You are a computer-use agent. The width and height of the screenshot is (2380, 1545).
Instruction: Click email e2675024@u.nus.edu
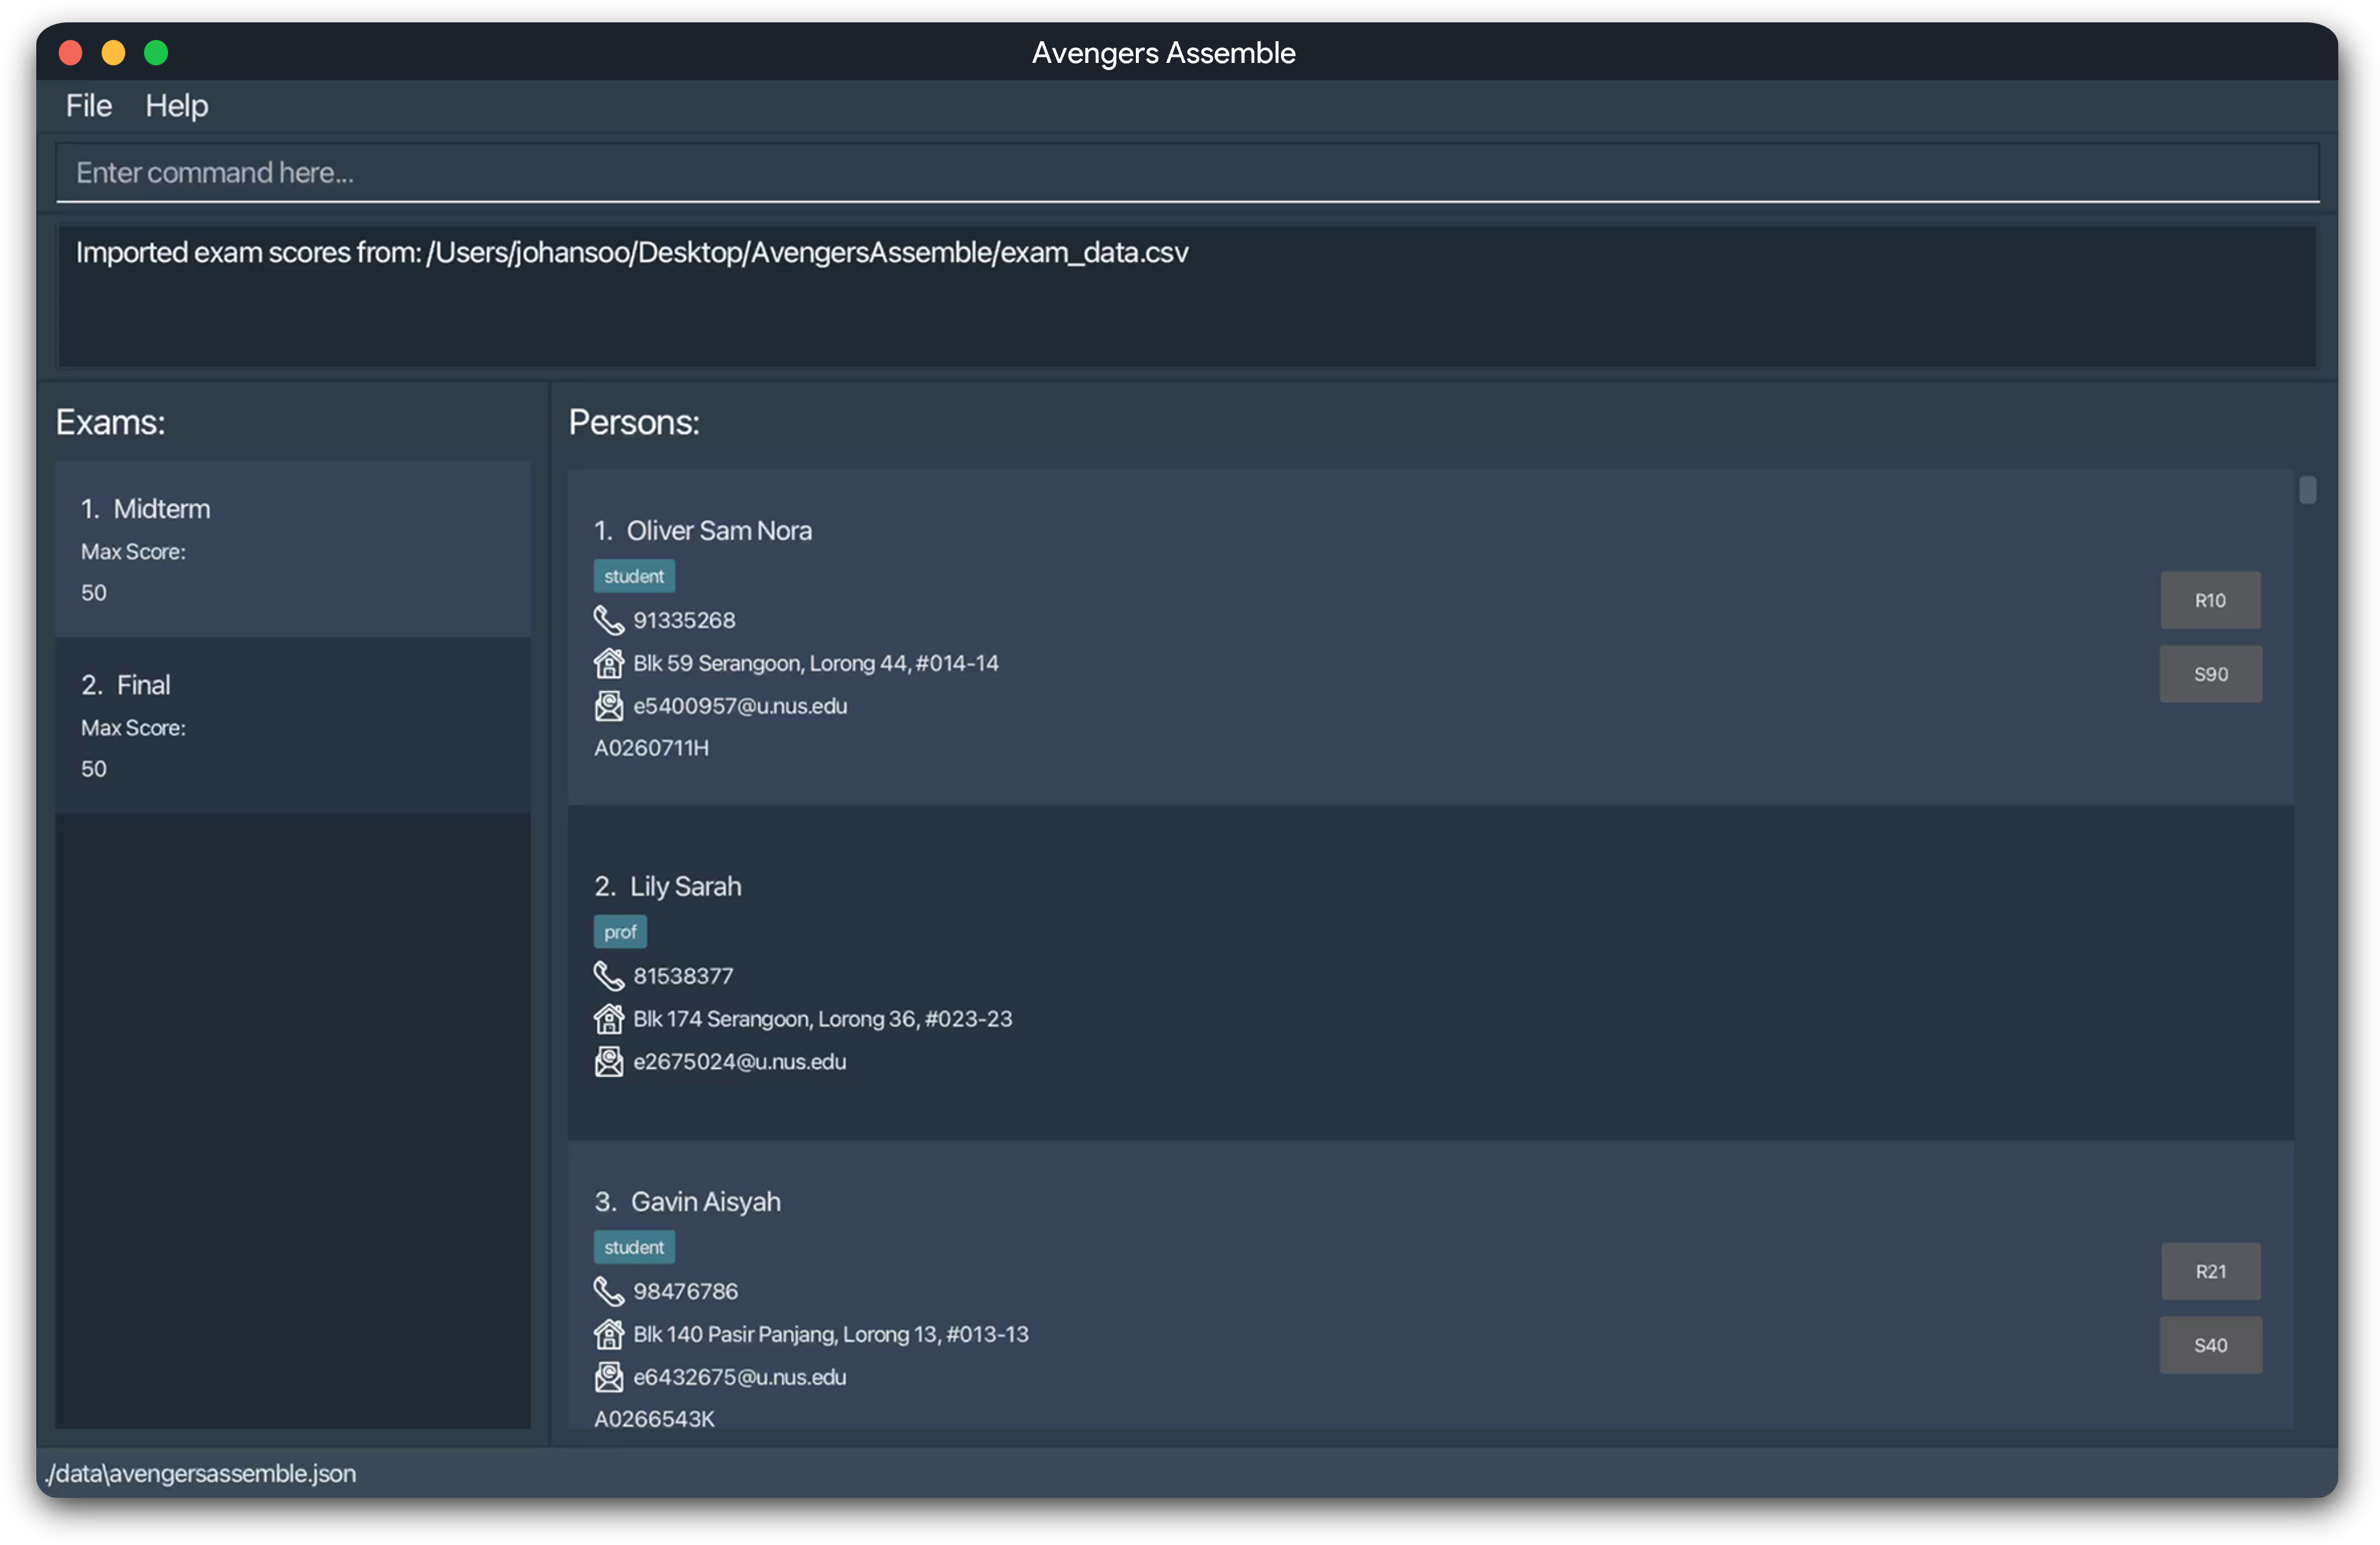740,1062
